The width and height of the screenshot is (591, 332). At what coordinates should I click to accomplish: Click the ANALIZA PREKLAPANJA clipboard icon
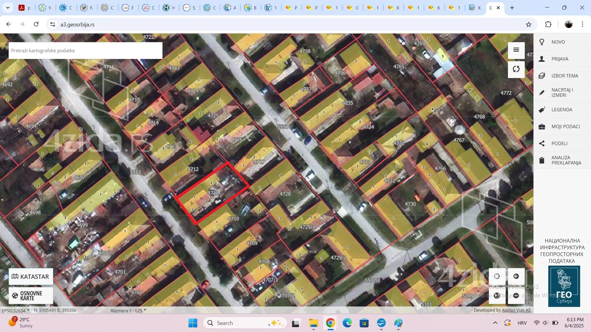click(542, 160)
